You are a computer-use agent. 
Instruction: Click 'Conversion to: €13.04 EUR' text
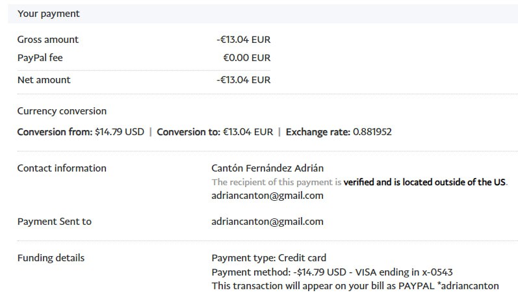click(215, 131)
